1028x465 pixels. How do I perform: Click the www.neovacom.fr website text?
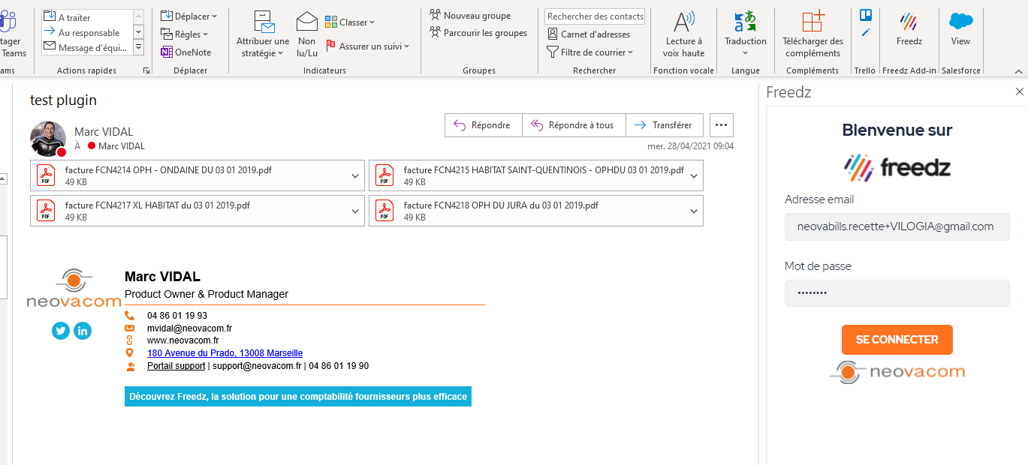[182, 340]
